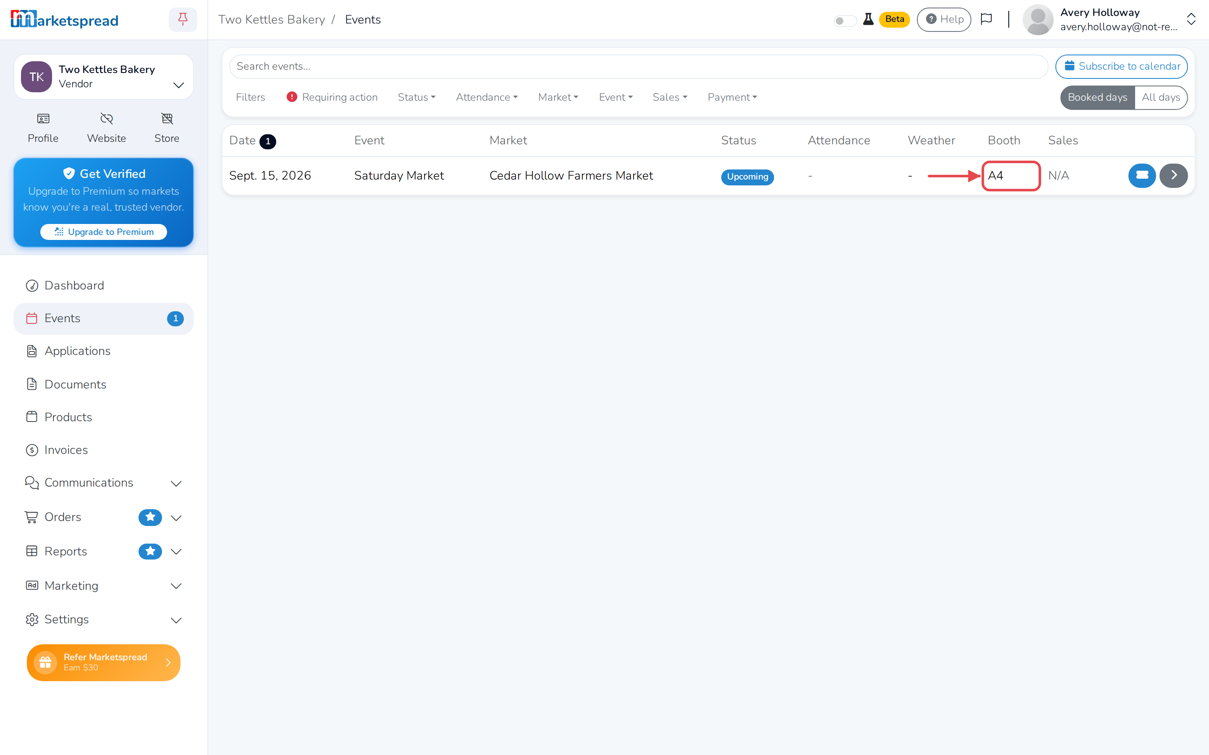Toggle Requiring action filter
Viewport: 1209px width, 755px height.
tap(332, 97)
